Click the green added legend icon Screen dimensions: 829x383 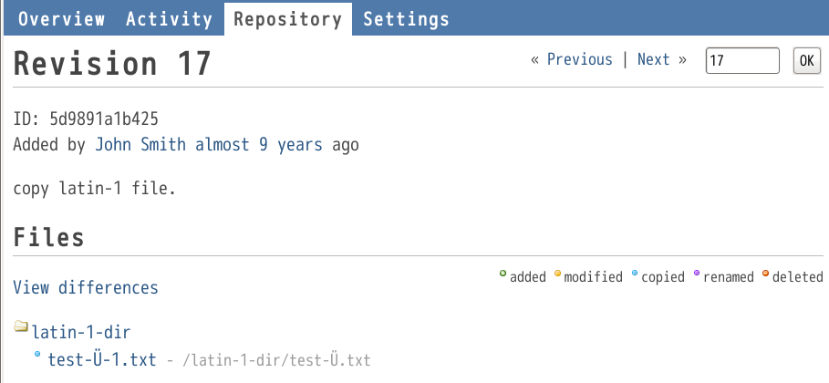(x=503, y=274)
